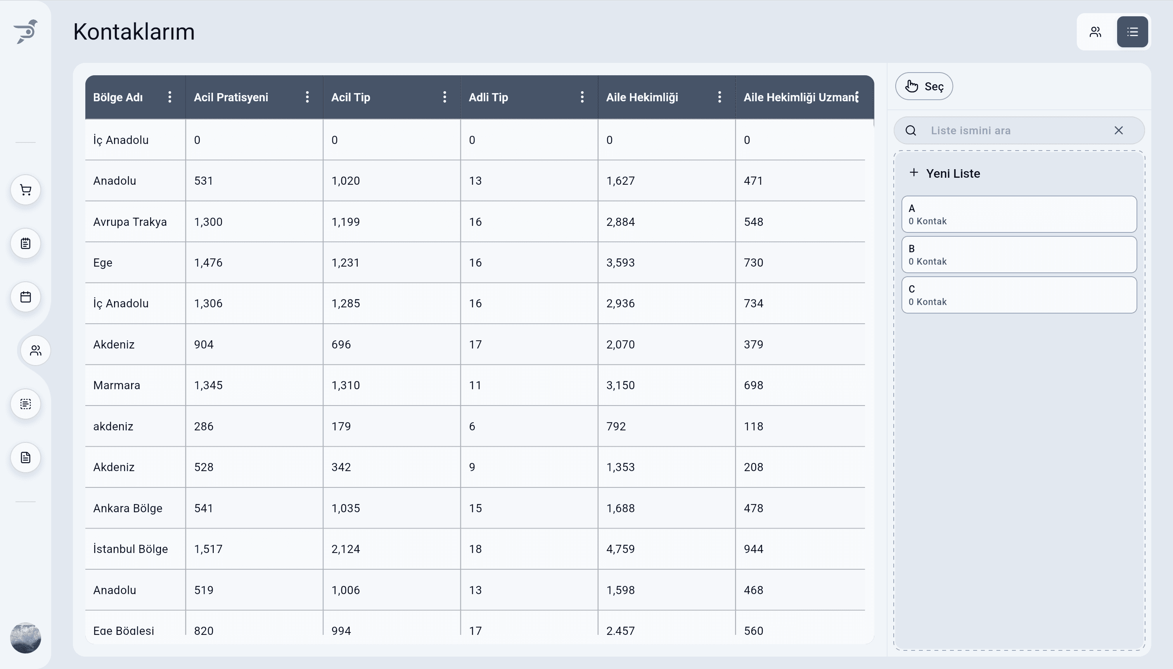Open the calendar sidebar icon
This screenshot has height=669, width=1173.
point(26,297)
